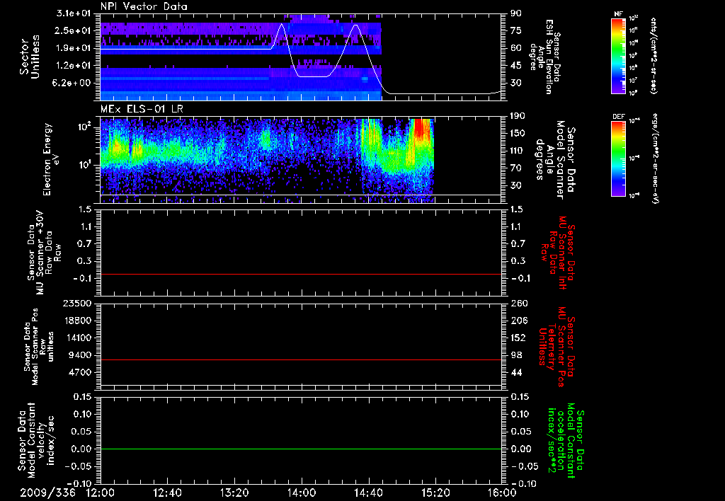Click the 3.1e+01 sector tick label
Image resolution: width=725 pixels, height=501 pixels.
(x=74, y=13)
